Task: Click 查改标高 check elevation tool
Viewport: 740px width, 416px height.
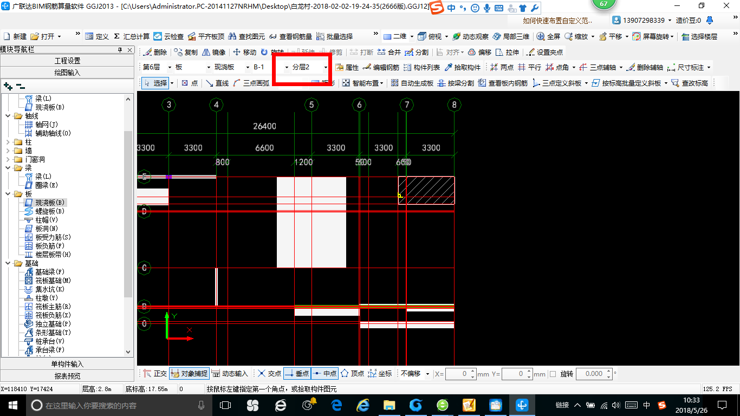Action: pyautogui.click(x=690, y=83)
